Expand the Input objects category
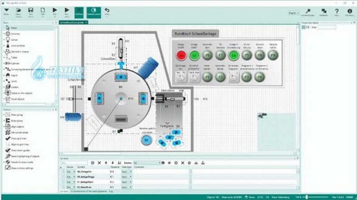Viewport: 357px width, 200px height. tap(4, 99)
